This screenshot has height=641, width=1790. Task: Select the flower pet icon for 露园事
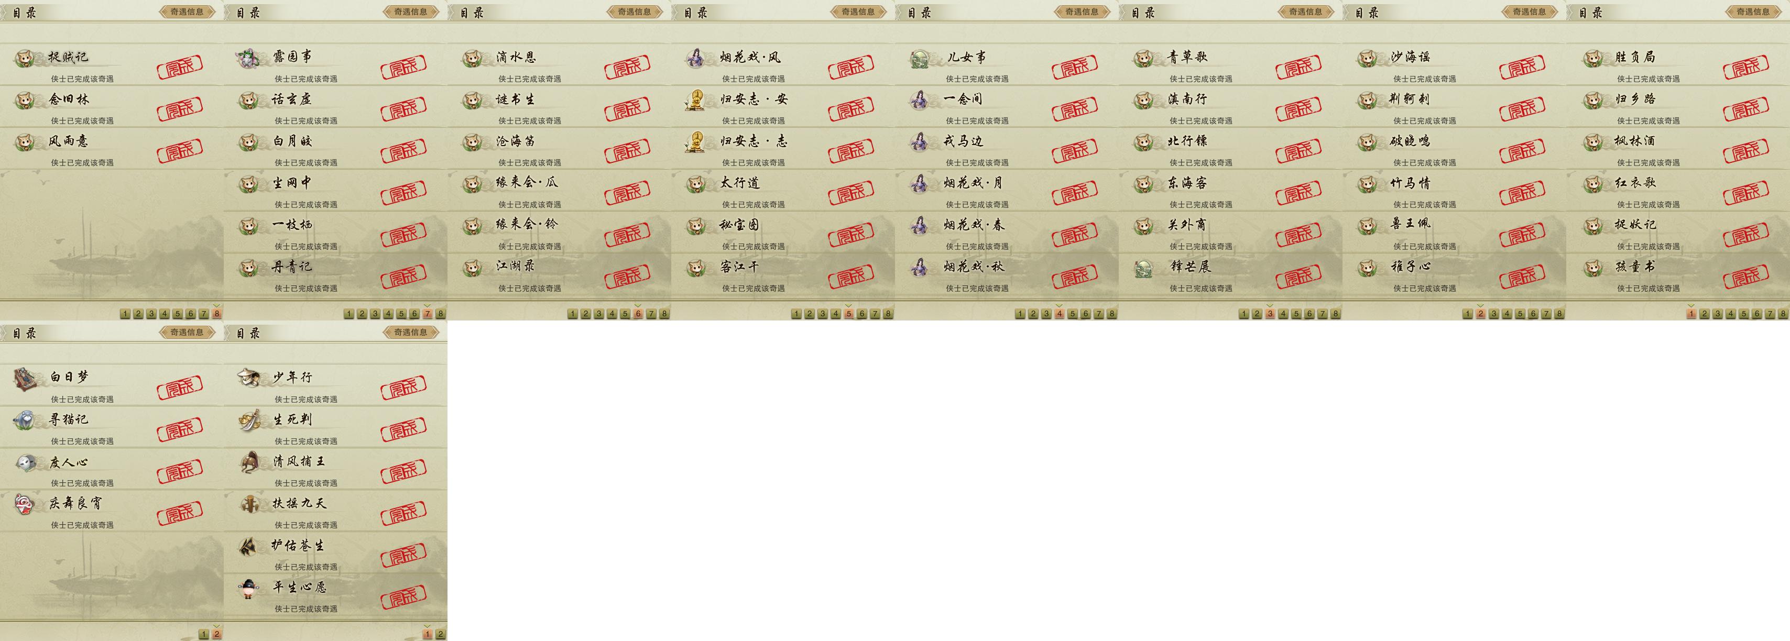pyautogui.click(x=248, y=58)
